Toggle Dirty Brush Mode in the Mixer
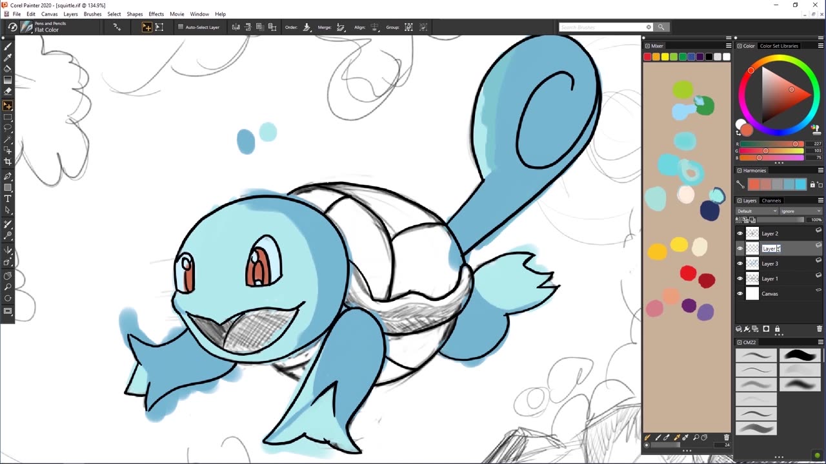Screen dimensions: 826x464 [647, 438]
